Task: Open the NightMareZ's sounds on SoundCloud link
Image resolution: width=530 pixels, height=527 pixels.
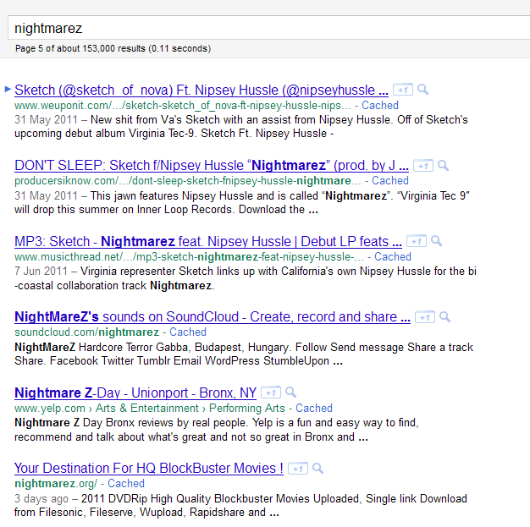Action: (212, 317)
